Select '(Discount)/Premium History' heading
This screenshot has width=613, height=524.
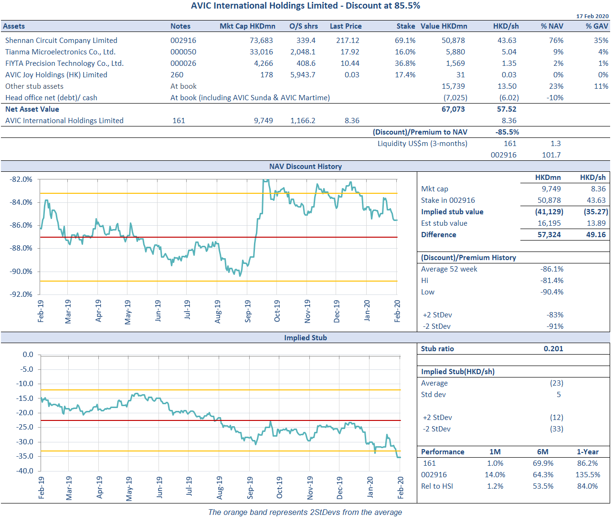(468, 258)
